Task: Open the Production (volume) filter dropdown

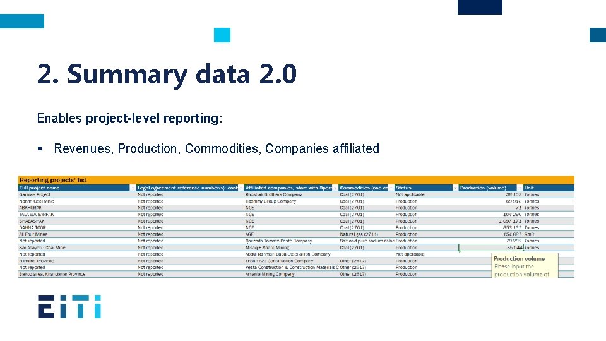Action: coord(520,188)
